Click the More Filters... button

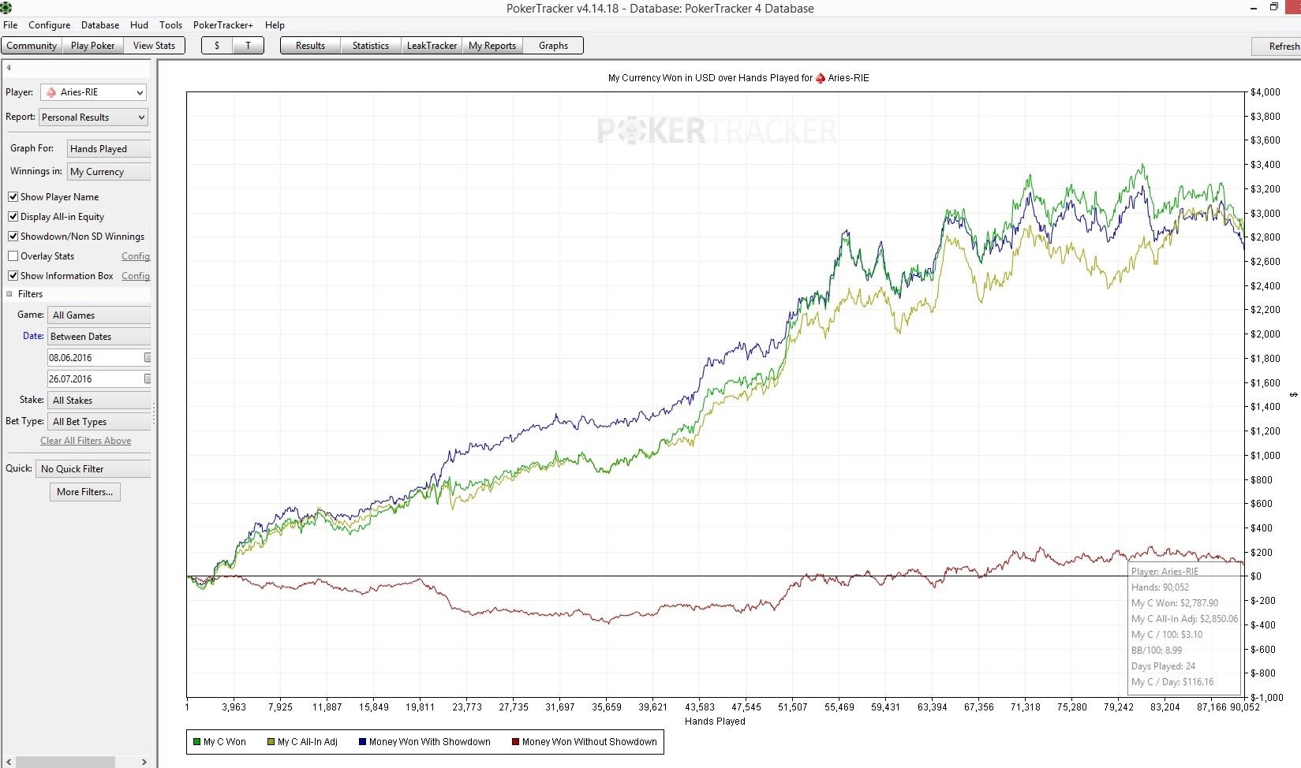85,492
